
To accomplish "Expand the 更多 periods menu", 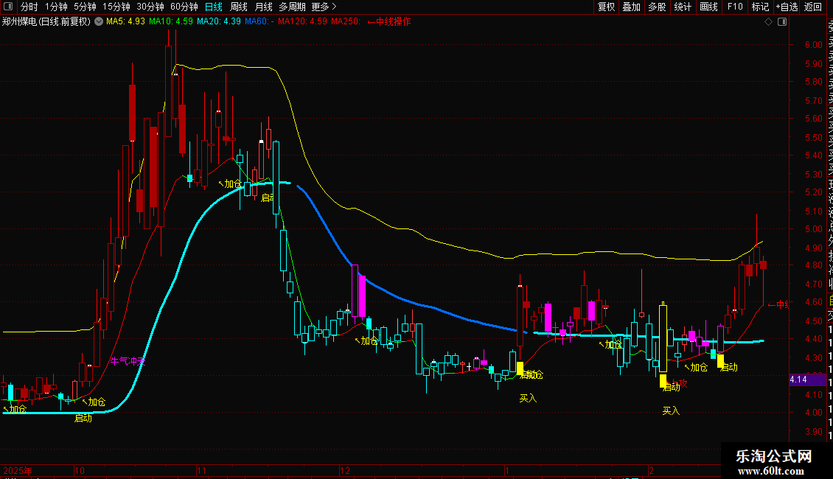I will coord(324,7).
